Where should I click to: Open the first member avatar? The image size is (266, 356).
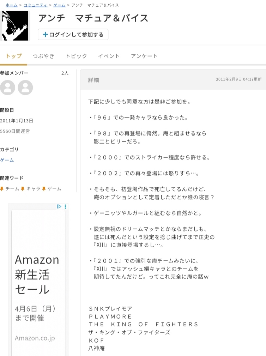click(8, 88)
